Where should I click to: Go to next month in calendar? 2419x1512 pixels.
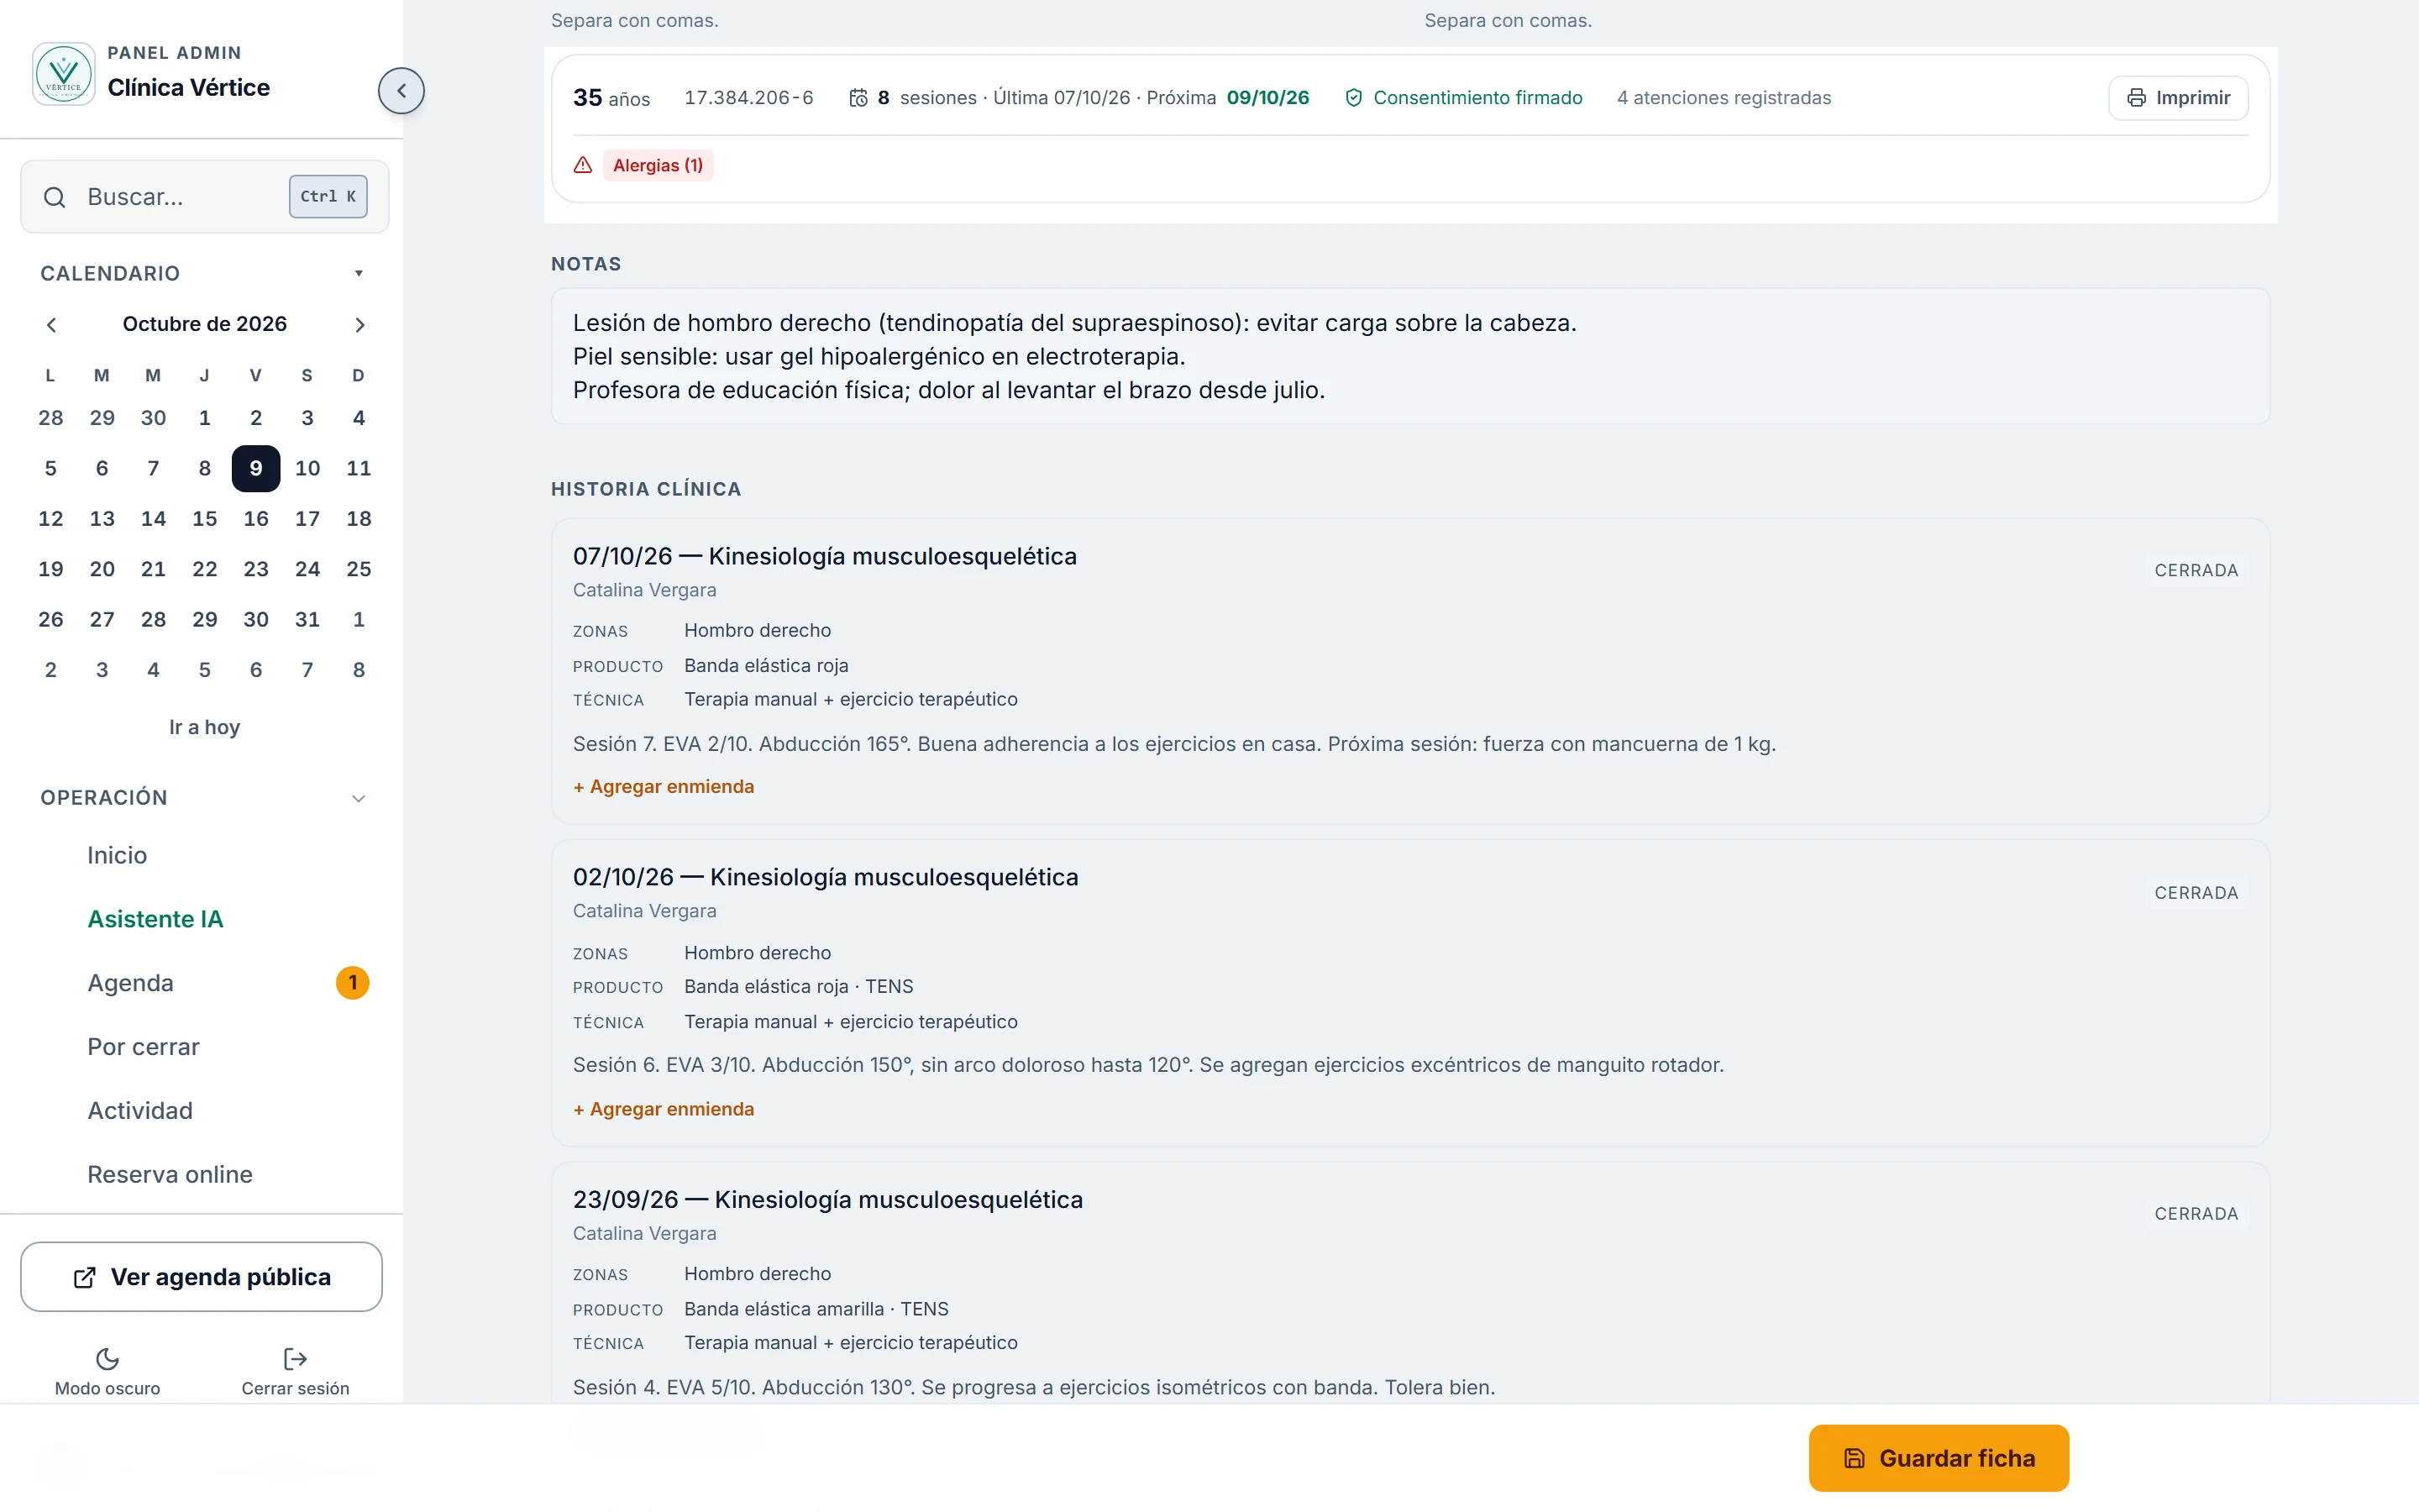coord(359,325)
